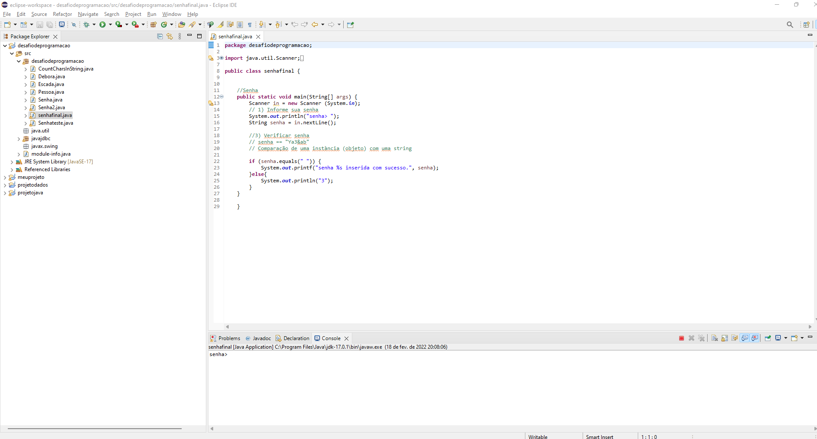
Task: Open the Run history dropdown arrow
Action: pyautogui.click(x=110, y=25)
